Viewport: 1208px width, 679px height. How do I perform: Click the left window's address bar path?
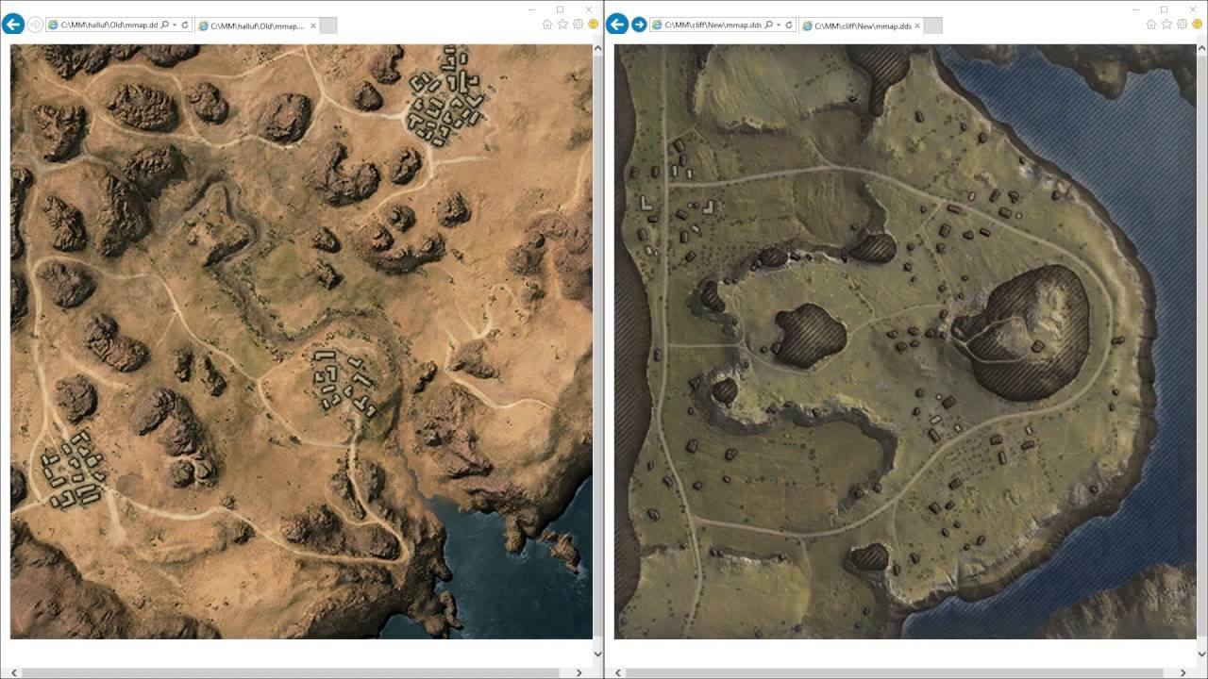(104, 25)
